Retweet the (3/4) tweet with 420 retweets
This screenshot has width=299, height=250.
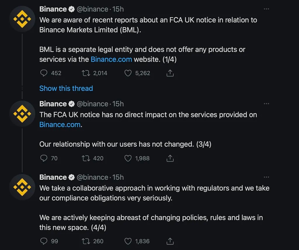[86, 158]
